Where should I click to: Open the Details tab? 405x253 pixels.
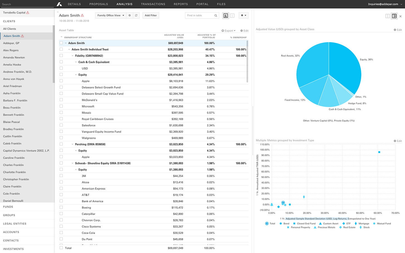tap(74, 4)
